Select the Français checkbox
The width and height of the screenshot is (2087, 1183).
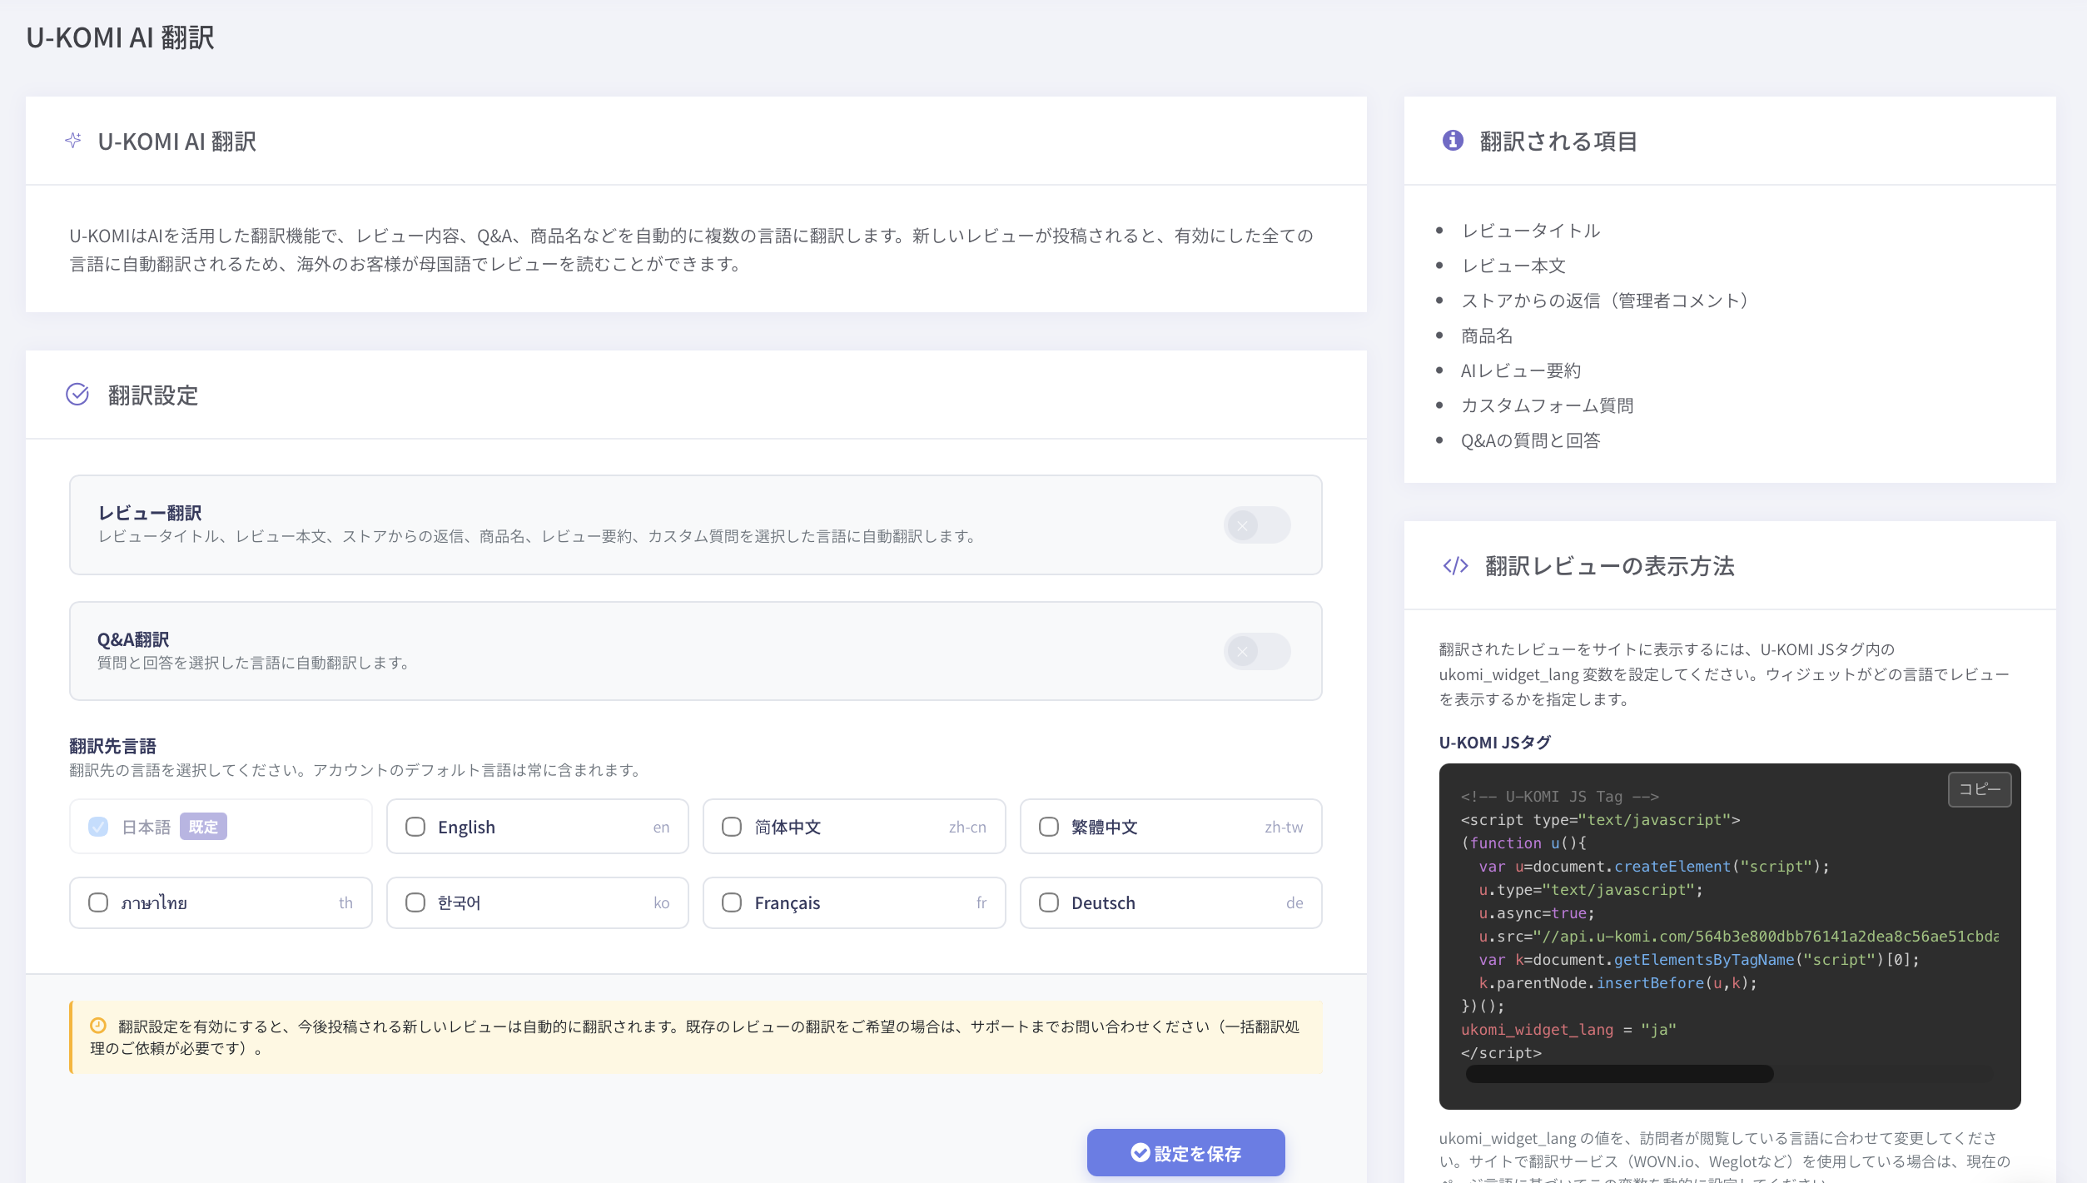732,902
